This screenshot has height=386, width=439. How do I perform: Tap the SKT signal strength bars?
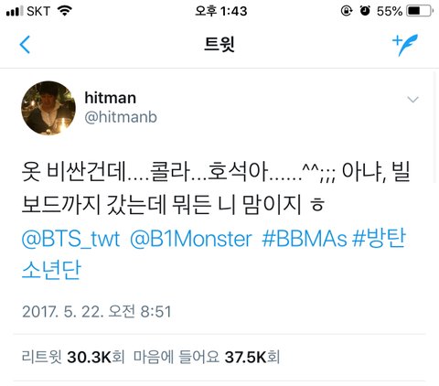coord(15,11)
